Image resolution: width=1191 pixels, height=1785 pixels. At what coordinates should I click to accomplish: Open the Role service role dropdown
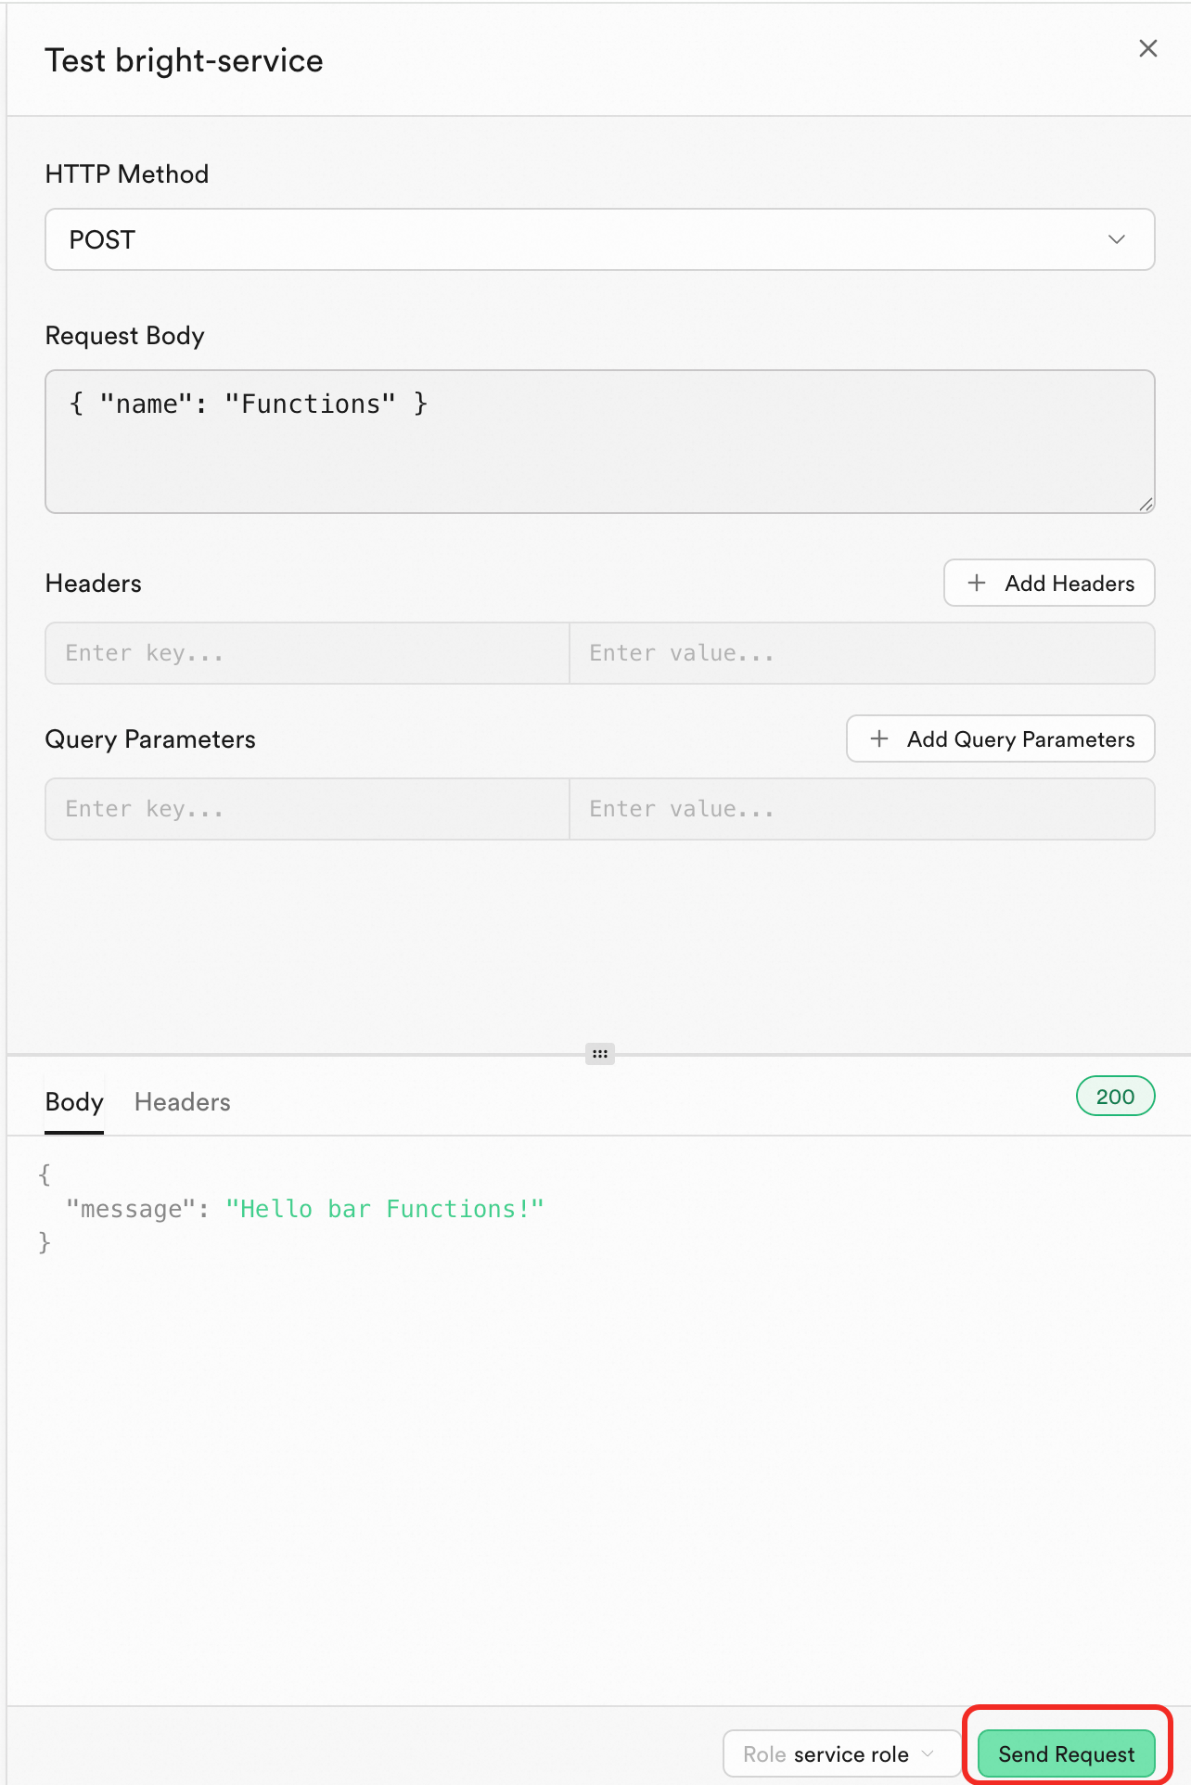(840, 1753)
